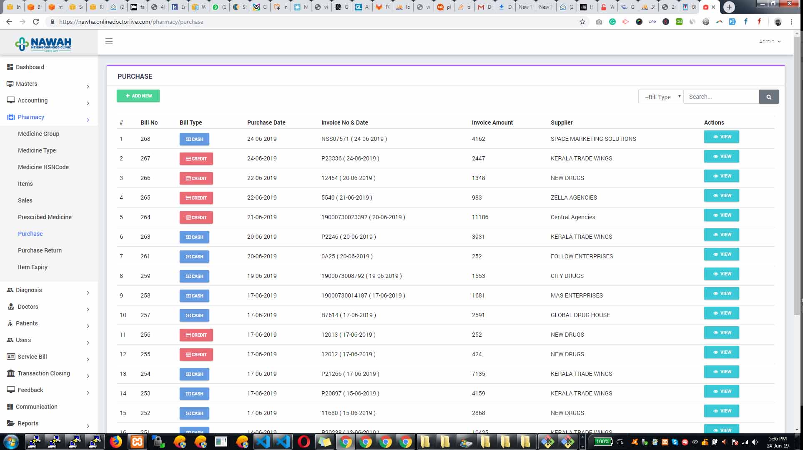Click the browser reload icon
Screen dimensions: 803x450
(x=36, y=22)
